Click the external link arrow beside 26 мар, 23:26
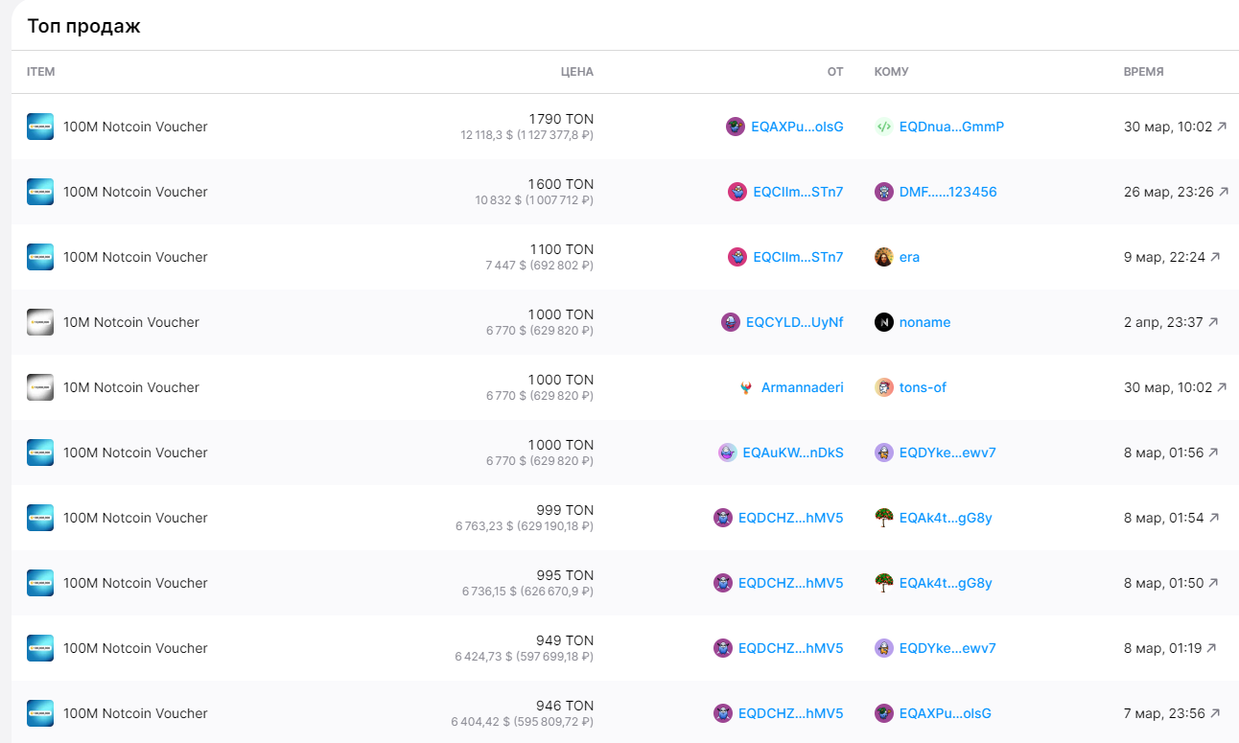 click(1223, 192)
